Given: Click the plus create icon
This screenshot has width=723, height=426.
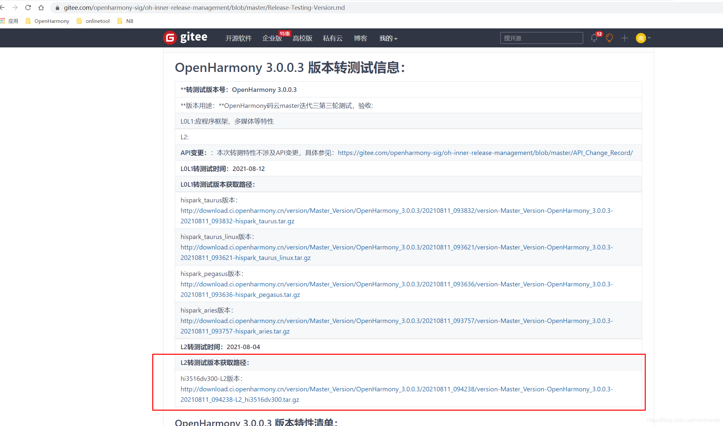Looking at the screenshot, I should [x=624, y=38].
